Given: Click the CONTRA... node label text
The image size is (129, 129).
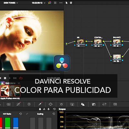Looking at the screenshot, I should tap(98, 37).
